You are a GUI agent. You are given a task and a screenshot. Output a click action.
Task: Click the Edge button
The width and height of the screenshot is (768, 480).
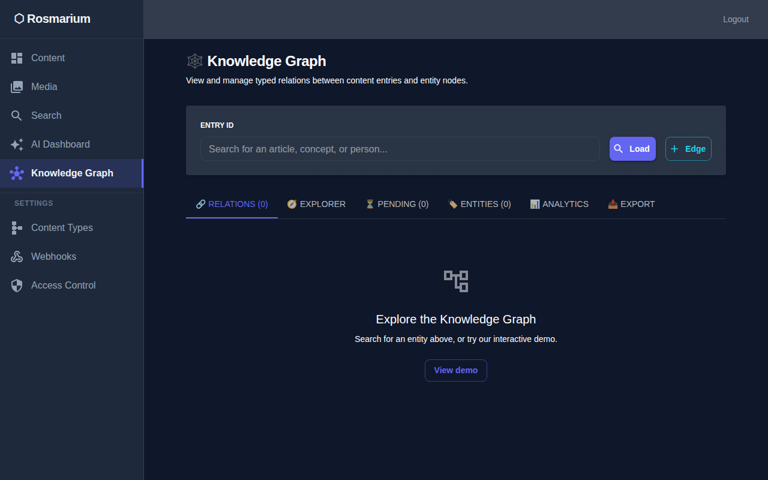(688, 149)
